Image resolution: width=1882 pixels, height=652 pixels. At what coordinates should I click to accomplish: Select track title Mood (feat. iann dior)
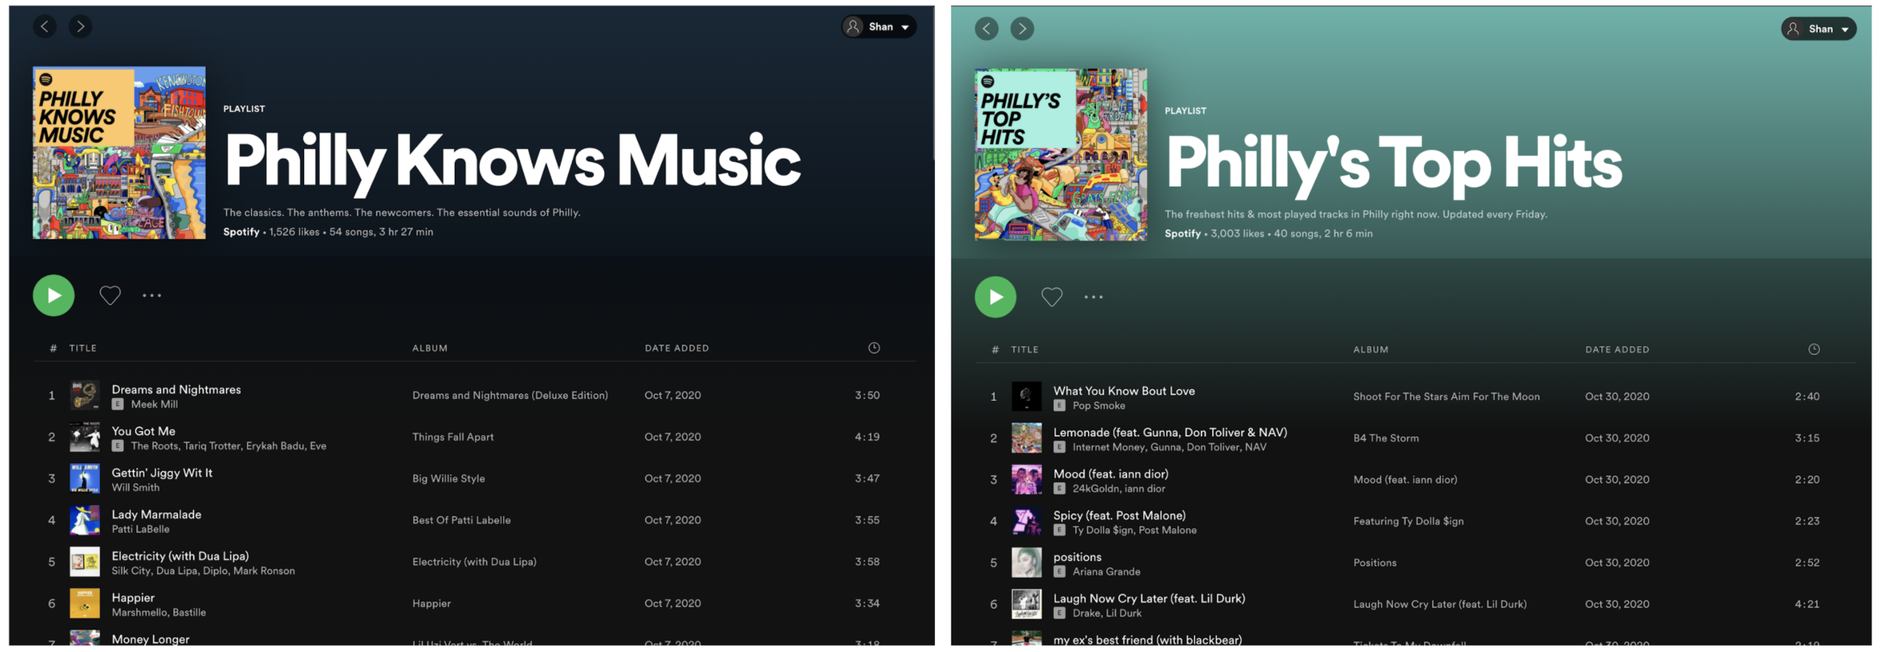pos(1110,475)
